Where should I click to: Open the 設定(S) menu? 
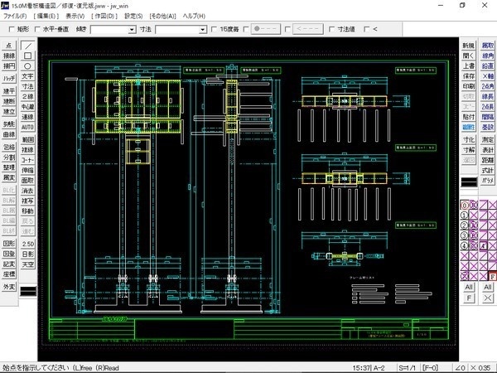point(133,16)
